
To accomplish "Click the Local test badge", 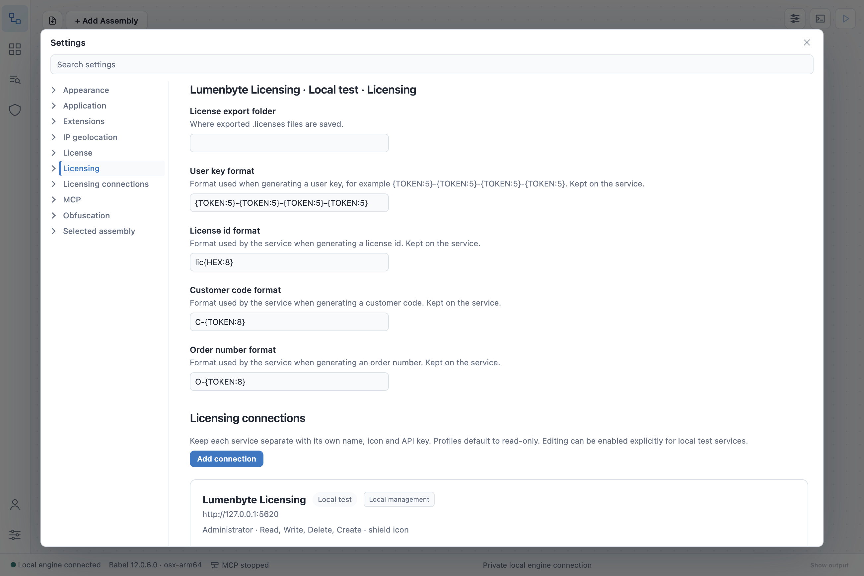I will [x=335, y=499].
